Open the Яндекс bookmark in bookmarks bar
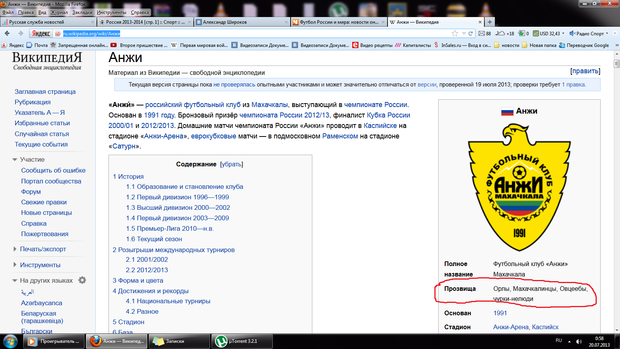The height and width of the screenshot is (349, 620). (13, 45)
